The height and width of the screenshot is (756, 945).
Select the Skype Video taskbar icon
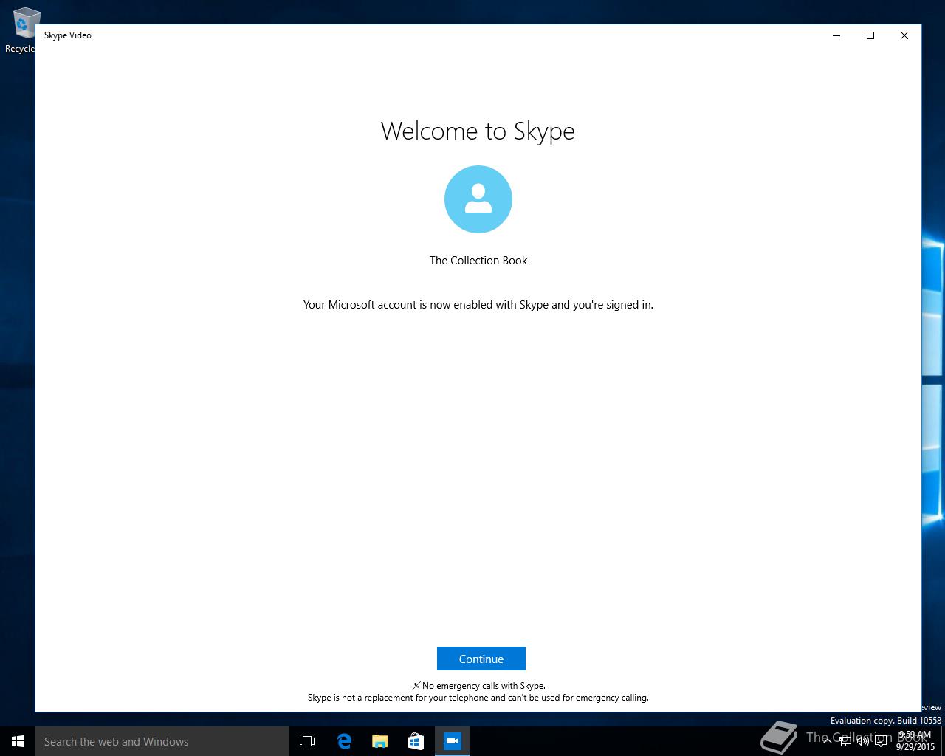(453, 741)
